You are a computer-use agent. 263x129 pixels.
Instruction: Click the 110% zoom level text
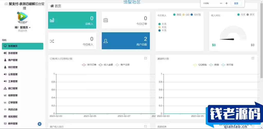click(x=206, y=3)
